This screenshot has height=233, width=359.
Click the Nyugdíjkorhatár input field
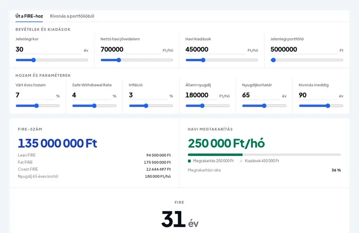[261, 95]
